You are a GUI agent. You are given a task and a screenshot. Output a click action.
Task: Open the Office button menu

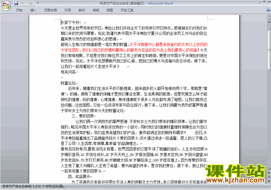[6, 6]
